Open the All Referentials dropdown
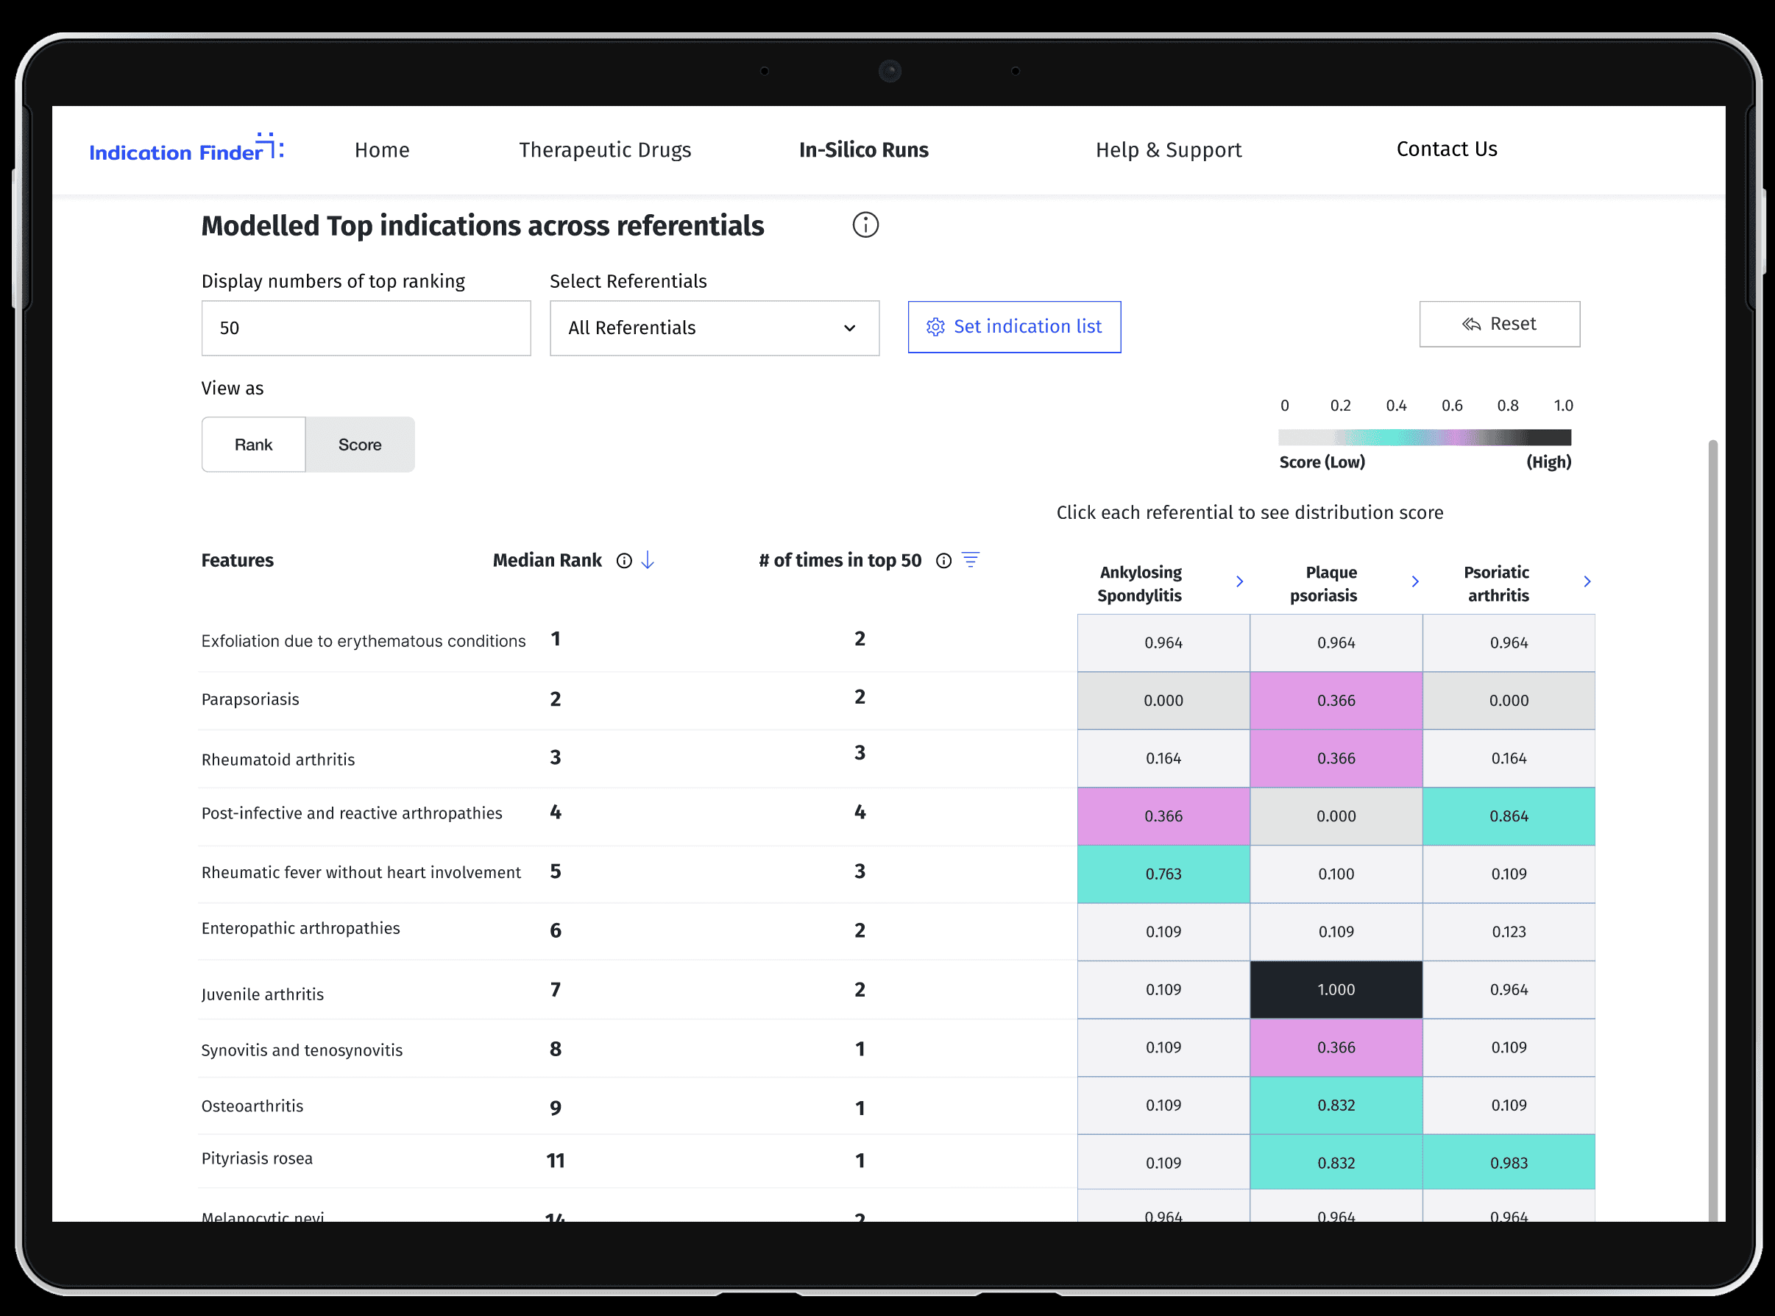The height and width of the screenshot is (1316, 1775). 715,328
